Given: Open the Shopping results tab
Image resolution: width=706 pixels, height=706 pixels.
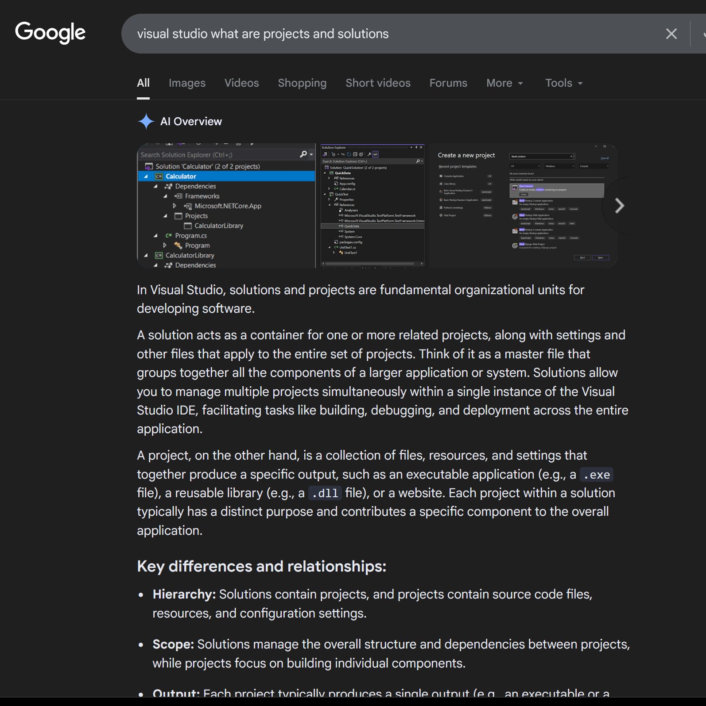Looking at the screenshot, I should 302,83.
